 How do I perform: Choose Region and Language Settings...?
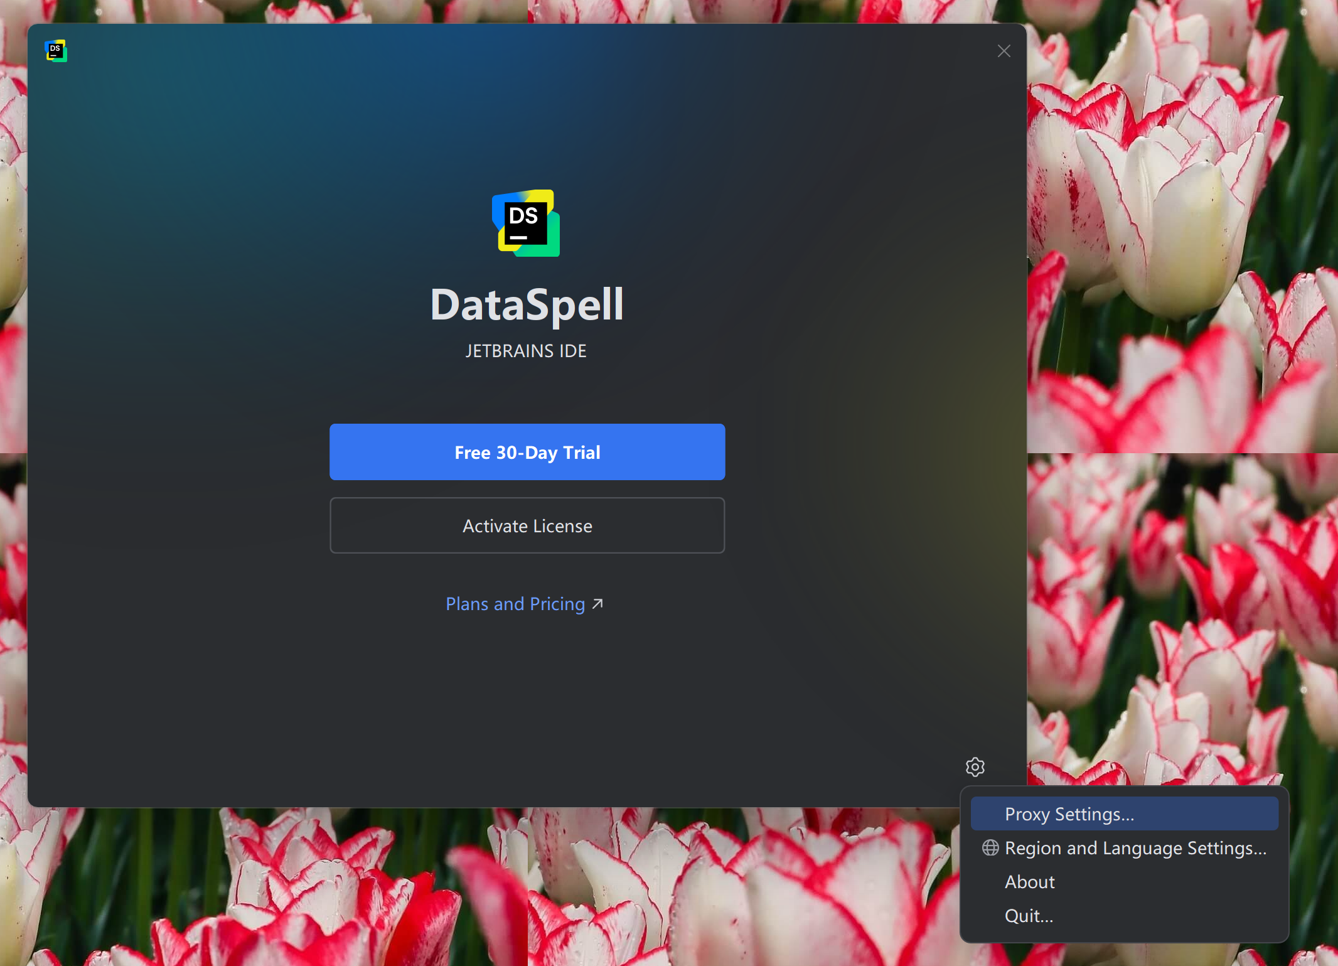(1135, 848)
